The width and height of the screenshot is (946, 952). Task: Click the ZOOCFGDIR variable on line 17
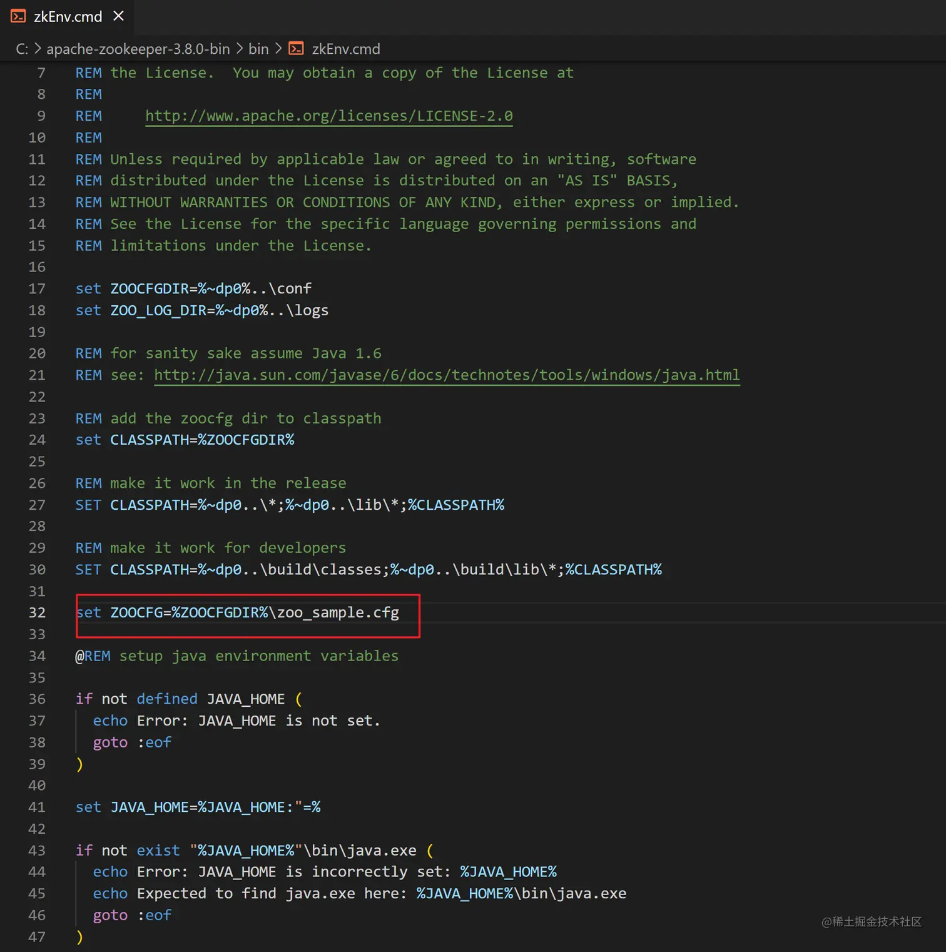coord(150,288)
